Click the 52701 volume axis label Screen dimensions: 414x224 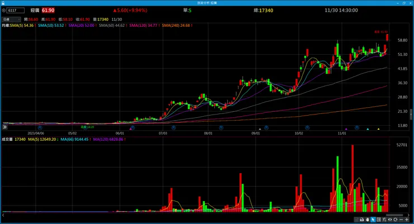402,145
